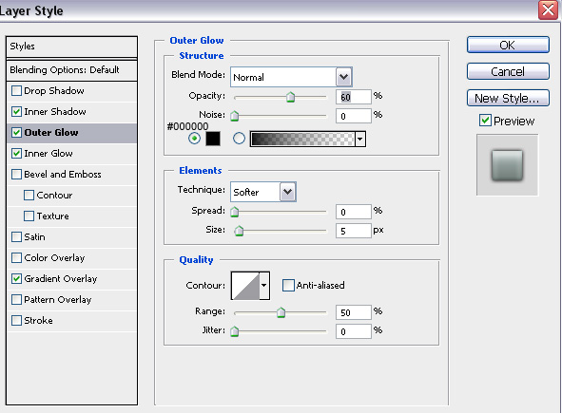Image resolution: width=562 pixels, height=413 pixels.
Task: Click the style preview thumbnail
Action: pos(507,165)
